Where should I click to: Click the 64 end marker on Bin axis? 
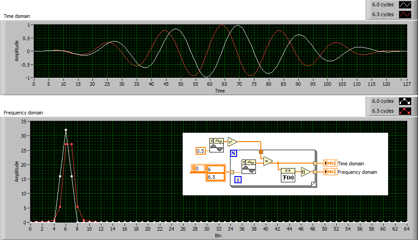(x=406, y=229)
